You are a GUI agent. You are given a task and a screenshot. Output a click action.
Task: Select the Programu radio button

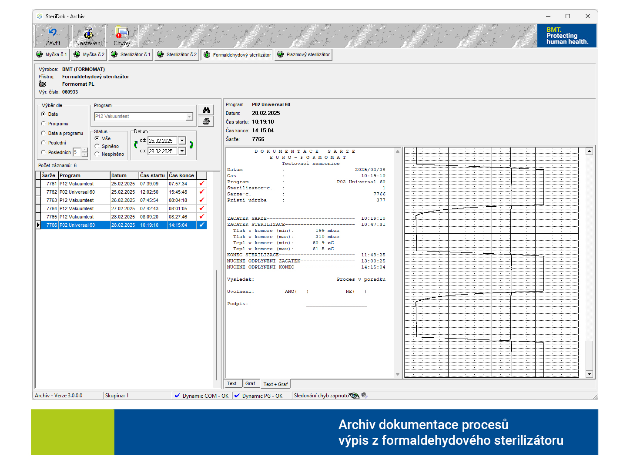coord(44,124)
